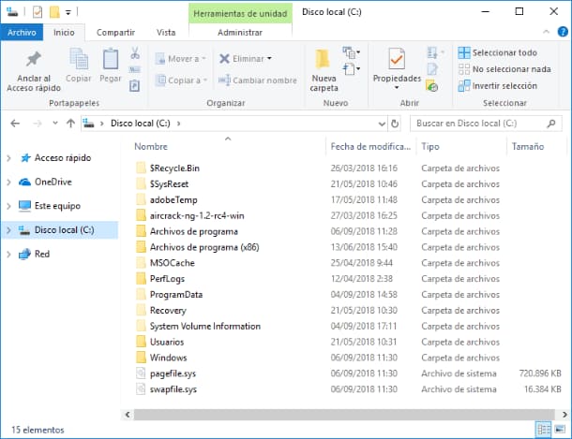Select the $Recycle.Bin folder icon
The image size is (572, 439).
pyautogui.click(x=141, y=168)
